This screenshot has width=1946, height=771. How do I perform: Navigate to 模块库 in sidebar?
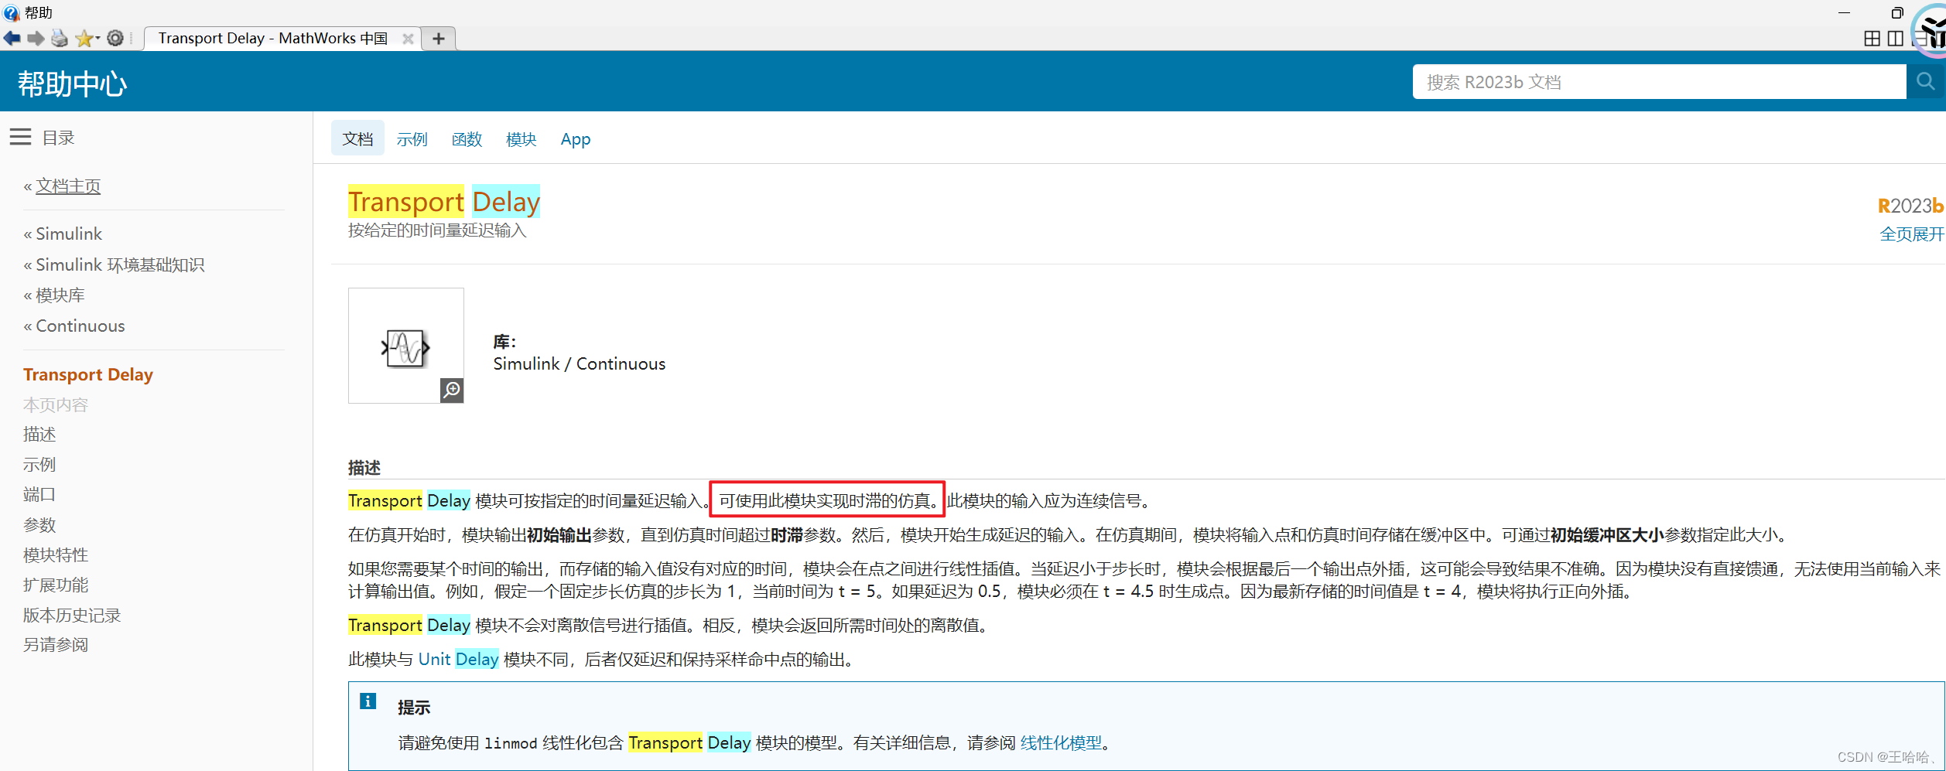pos(60,295)
